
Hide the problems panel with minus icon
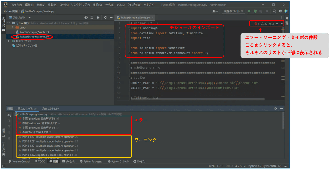click(x=282, y=109)
